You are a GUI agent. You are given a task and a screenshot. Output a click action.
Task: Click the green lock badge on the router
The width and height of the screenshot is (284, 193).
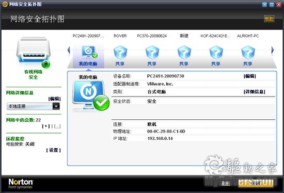(46, 64)
